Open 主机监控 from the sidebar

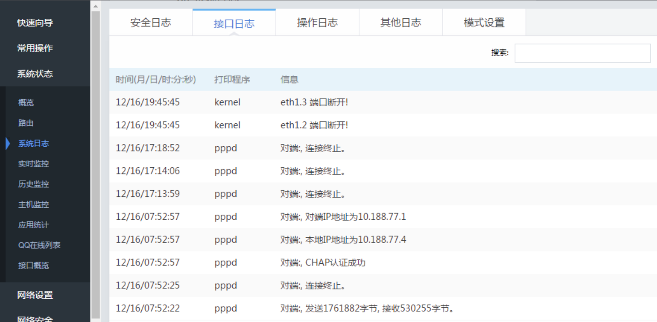coord(34,205)
